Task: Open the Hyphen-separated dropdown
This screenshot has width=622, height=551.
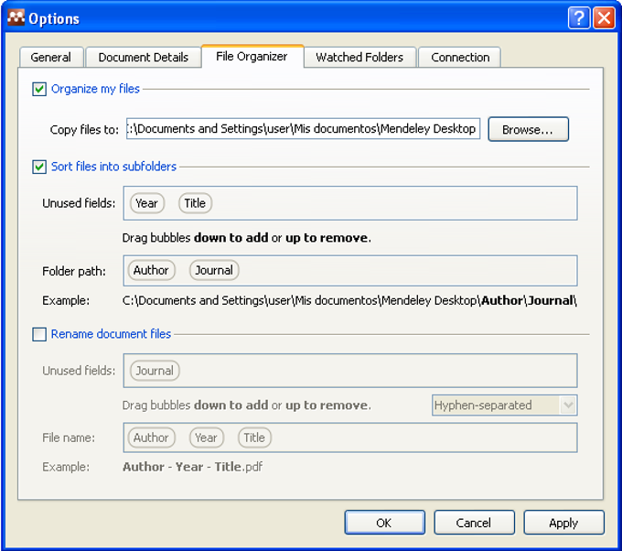Action: coord(504,405)
